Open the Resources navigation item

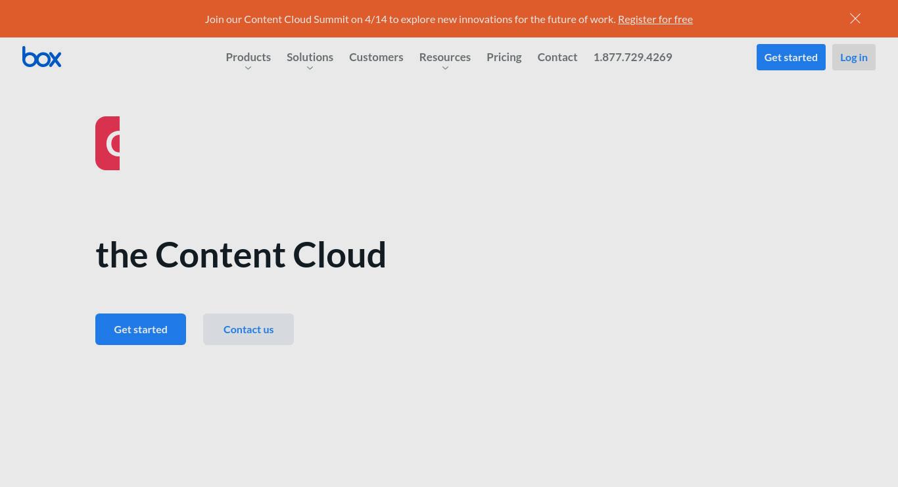[x=445, y=57]
